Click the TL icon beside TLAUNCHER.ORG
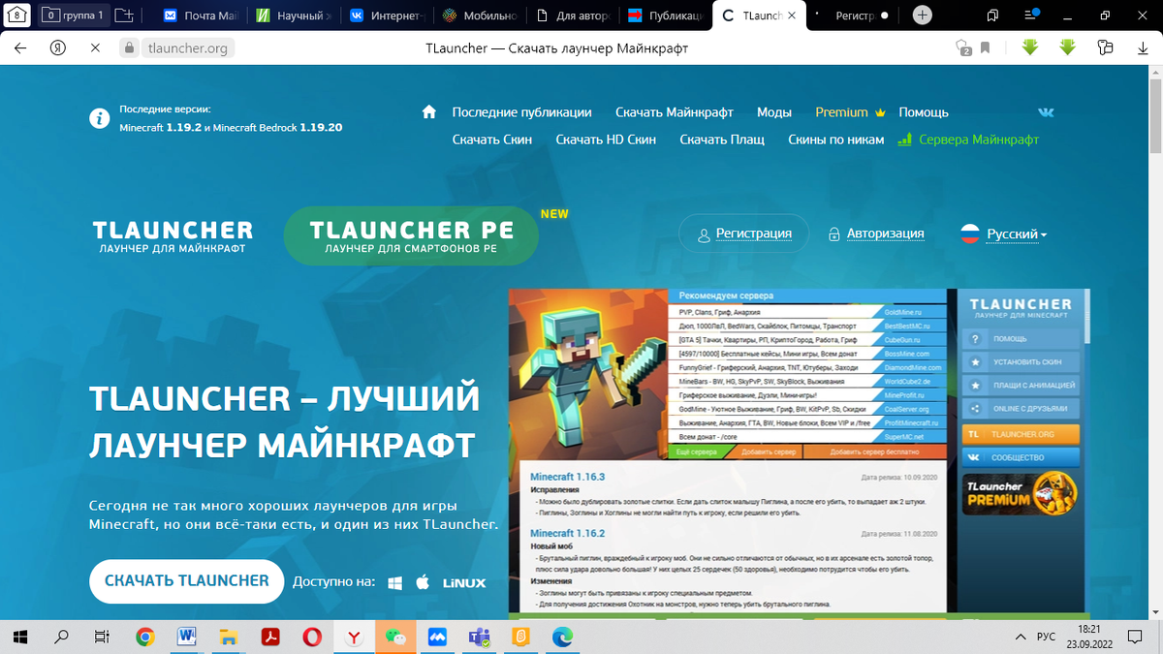Image resolution: width=1163 pixels, height=654 pixels. pos(974,434)
